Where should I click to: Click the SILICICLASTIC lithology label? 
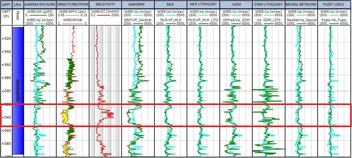18,90
